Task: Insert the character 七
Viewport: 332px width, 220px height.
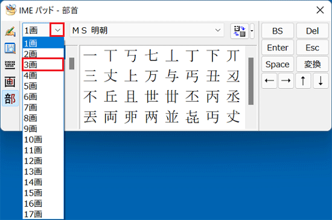Action: [152, 56]
